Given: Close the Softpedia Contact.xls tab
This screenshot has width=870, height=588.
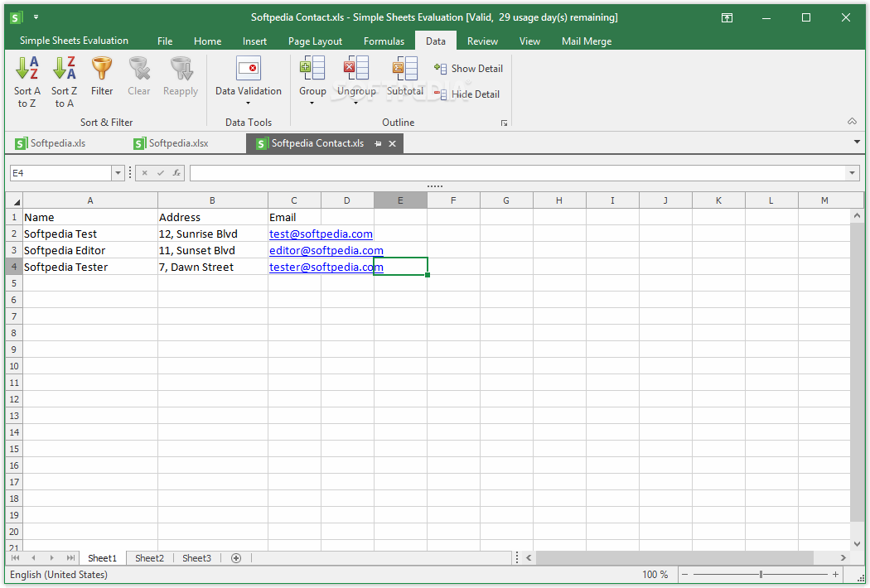Looking at the screenshot, I should pos(392,143).
